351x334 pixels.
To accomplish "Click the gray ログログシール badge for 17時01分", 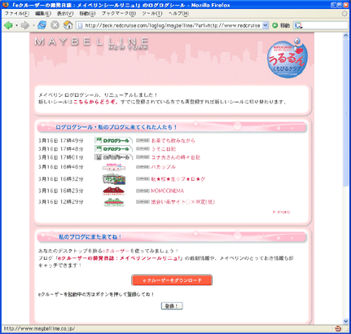I will tap(113, 157).
